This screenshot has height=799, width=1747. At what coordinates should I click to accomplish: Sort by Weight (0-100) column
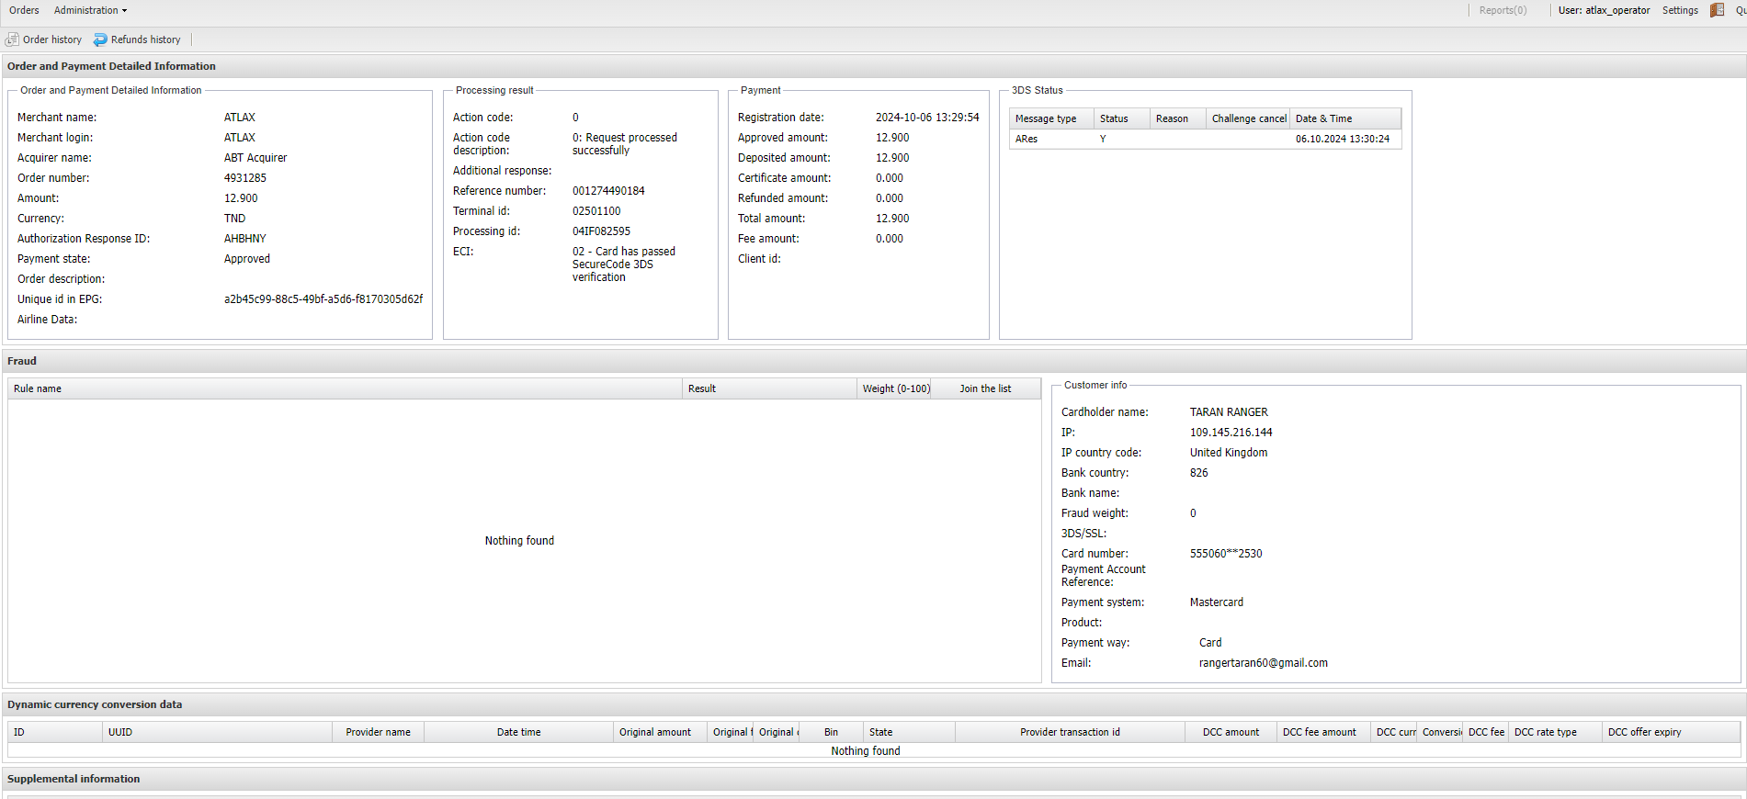tap(895, 388)
